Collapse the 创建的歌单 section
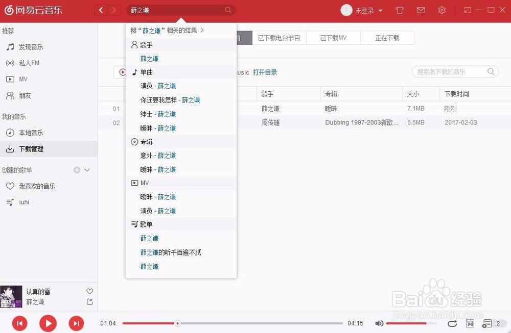 click(87, 170)
